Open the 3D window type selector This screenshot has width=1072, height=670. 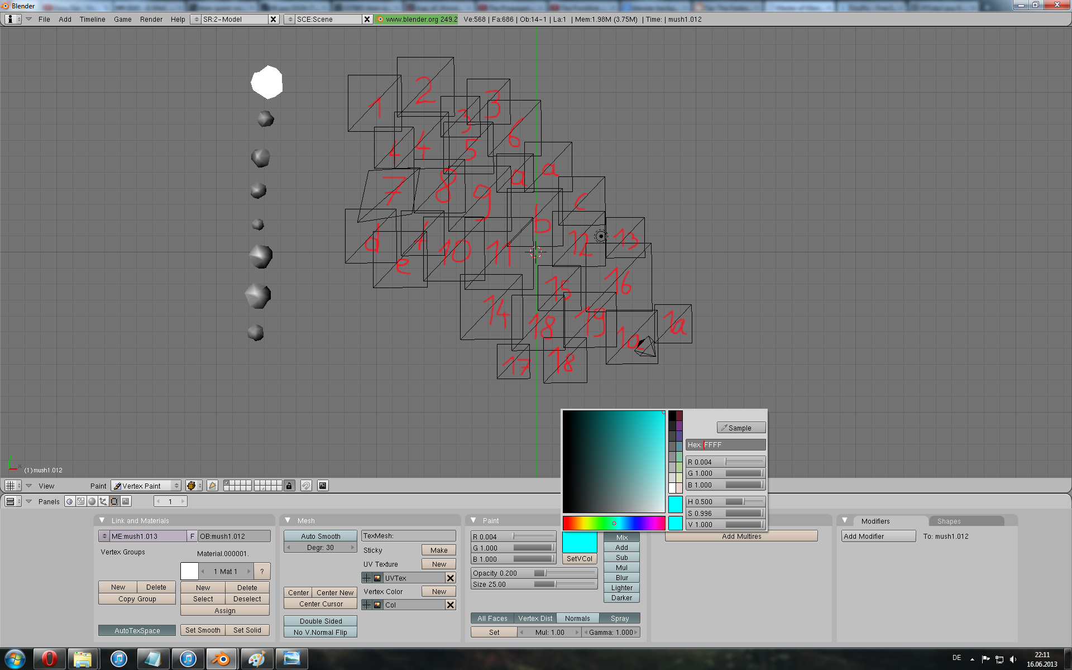click(x=12, y=486)
